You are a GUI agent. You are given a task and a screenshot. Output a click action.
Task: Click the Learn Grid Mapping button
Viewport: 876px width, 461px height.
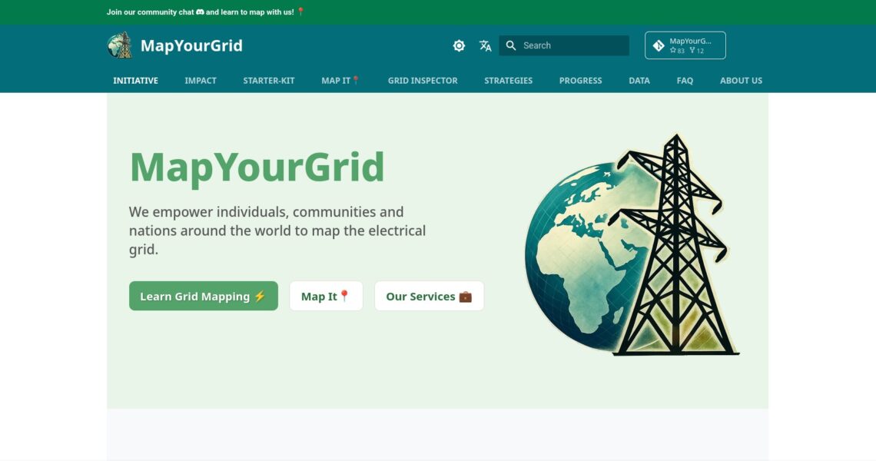click(x=203, y=296)
